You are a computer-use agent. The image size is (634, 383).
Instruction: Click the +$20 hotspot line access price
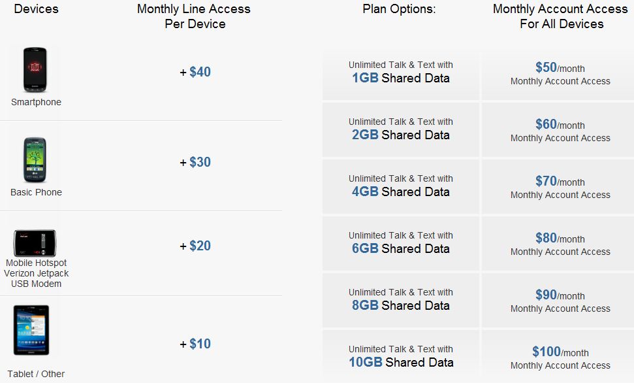point(195,246)
